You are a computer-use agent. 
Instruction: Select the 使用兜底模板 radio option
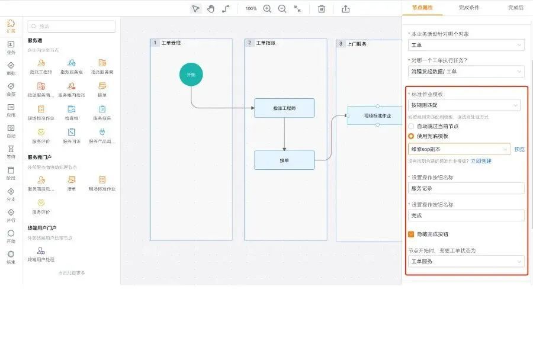click(x=411, y=136)
